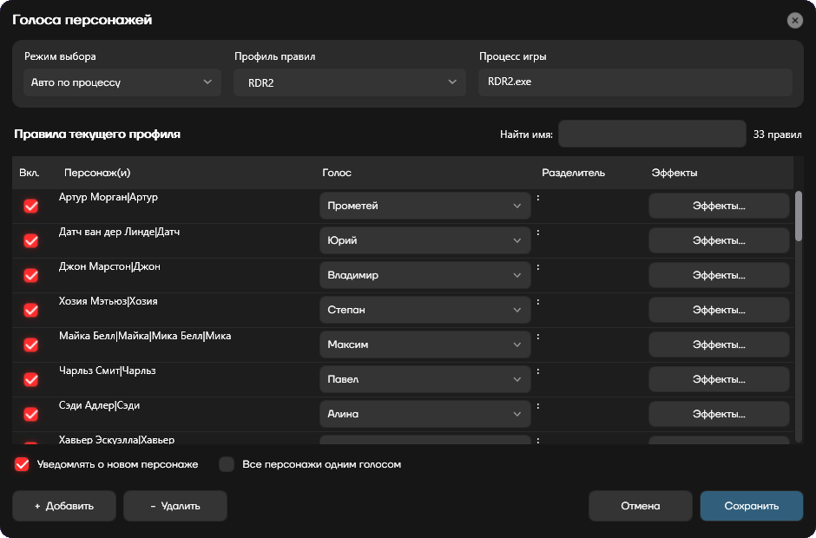This screenshot has width=816, height=538.
Task: Cancel with the Отмена button
Action: click(x=641, y=506)
